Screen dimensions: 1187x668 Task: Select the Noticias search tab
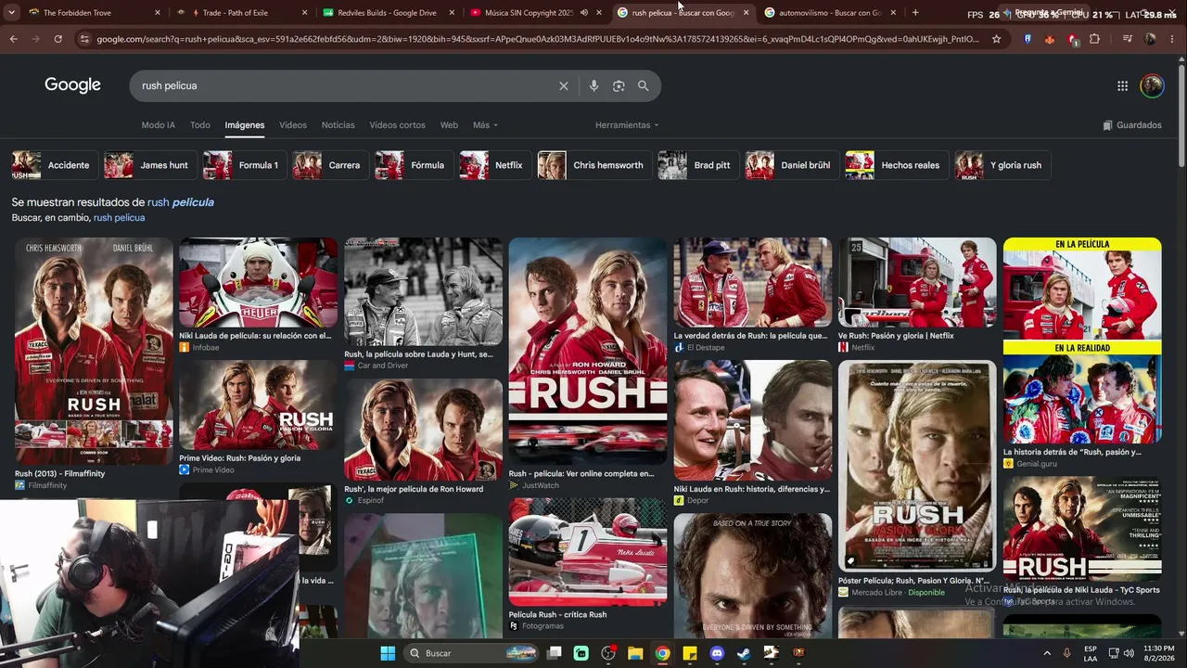pyautogui.click(x=338, y=125)
